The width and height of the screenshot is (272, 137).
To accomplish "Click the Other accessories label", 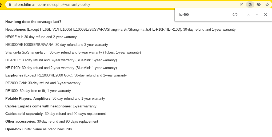I will 20,121.
